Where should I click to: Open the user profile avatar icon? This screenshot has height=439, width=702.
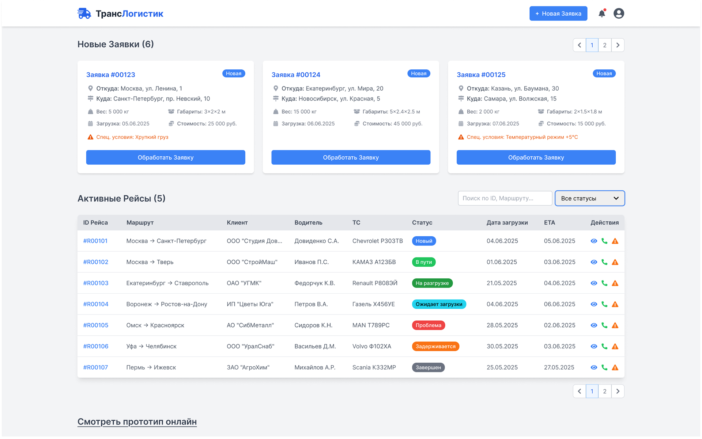pyautogui.click(x=619, y=14)
